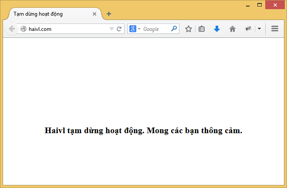287x188 pixels.
Task: Open a new tab with plus button
Action: (x=109, y=14)
